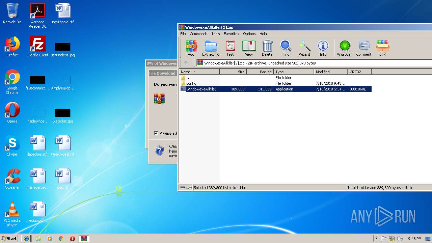Screen dimensions: 432x243
Task: Select the WindowexeAllkille... application row
Action: pyautogui.click(x=275, y=89)
